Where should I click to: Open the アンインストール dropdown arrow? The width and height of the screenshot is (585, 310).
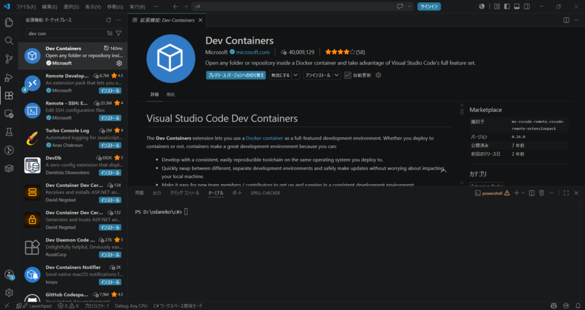[x=336, y=75]
